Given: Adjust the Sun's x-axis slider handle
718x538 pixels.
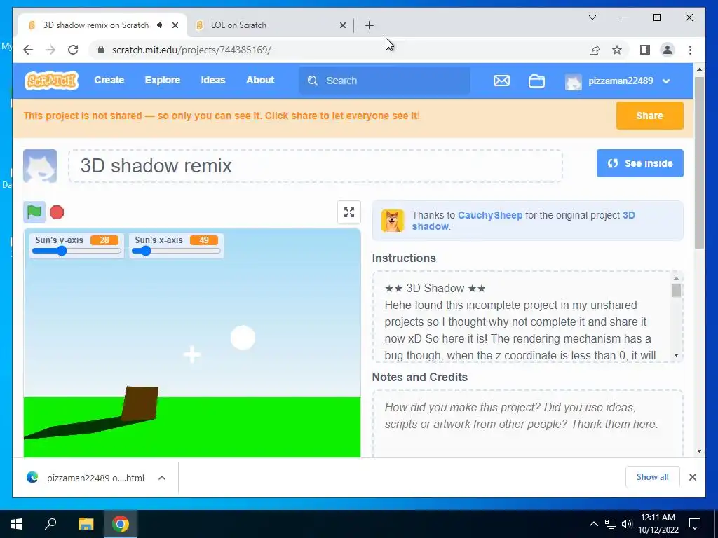Looking at the screenshot, I should pyautogui.click(x=146, y=251).
